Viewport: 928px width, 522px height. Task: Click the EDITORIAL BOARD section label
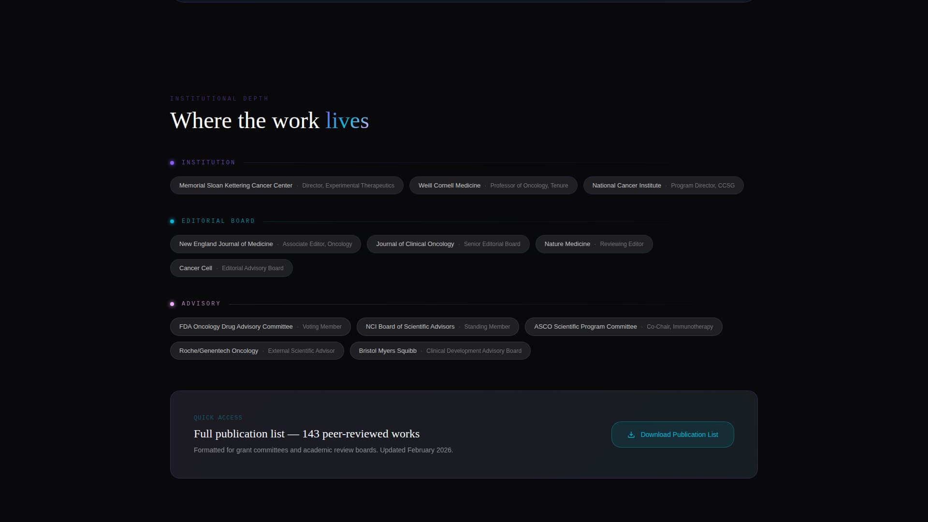click(x=218, y=221)
